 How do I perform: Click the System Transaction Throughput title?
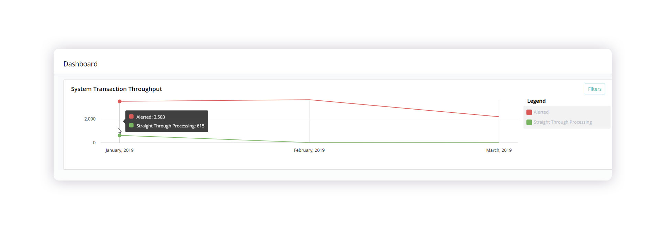[x=117, y=89]
